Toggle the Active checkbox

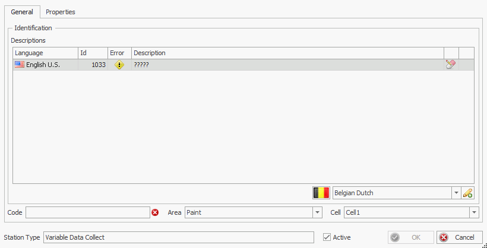pyautogui.click(x=327, y=237)
